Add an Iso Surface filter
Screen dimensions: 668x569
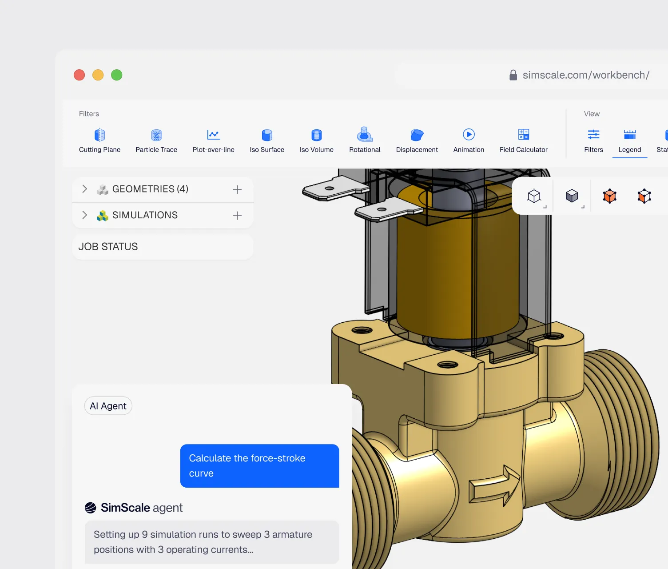coord(267,140)
